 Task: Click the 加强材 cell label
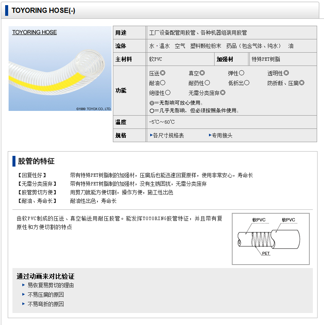point(225,59)
